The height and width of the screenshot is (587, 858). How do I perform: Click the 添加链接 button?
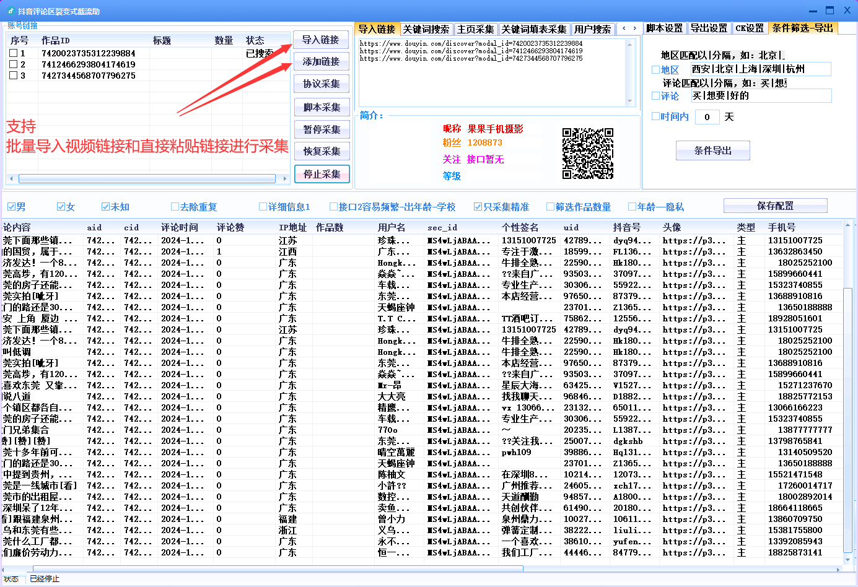[322, 61]
